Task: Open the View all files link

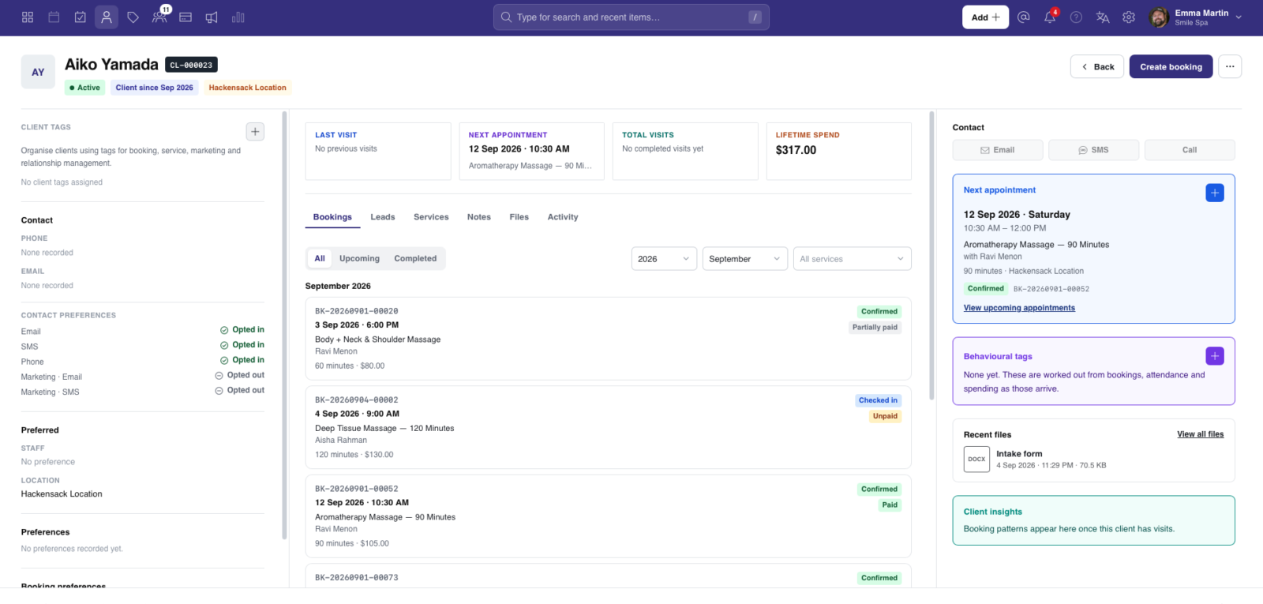Action: click(x=1200, y=434)
